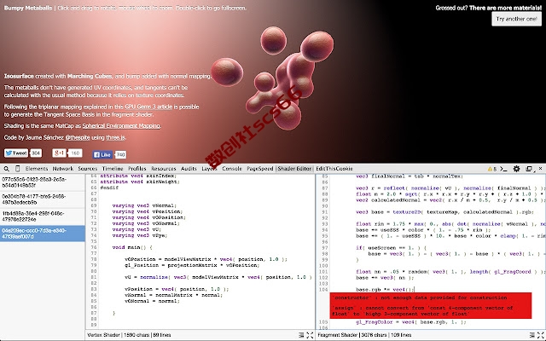Switch to the Layers tab
Viewport: 546px width, 341px height.
coord(209,169)
